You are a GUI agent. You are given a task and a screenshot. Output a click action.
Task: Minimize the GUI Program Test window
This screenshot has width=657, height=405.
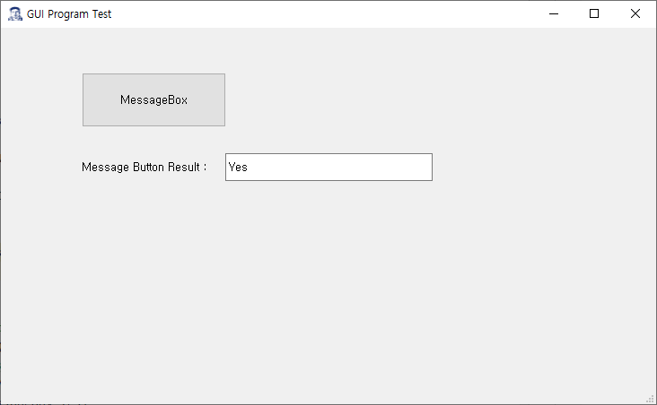point(554,13)
